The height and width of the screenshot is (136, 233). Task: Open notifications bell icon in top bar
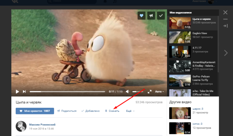(105, 1)
